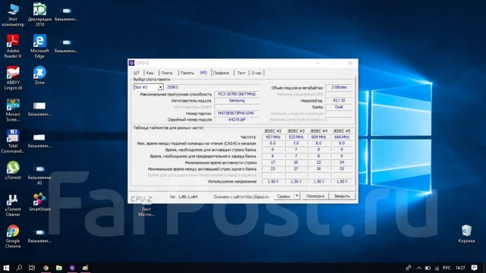Click the battery tray icon
486x273 pixels.
[x=428, y=268]
